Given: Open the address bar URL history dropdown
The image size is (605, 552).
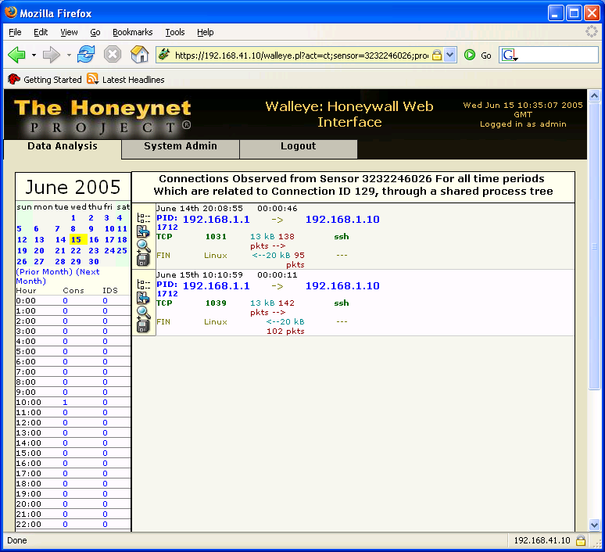Looking at the screenshot, I should coord(450,55).
